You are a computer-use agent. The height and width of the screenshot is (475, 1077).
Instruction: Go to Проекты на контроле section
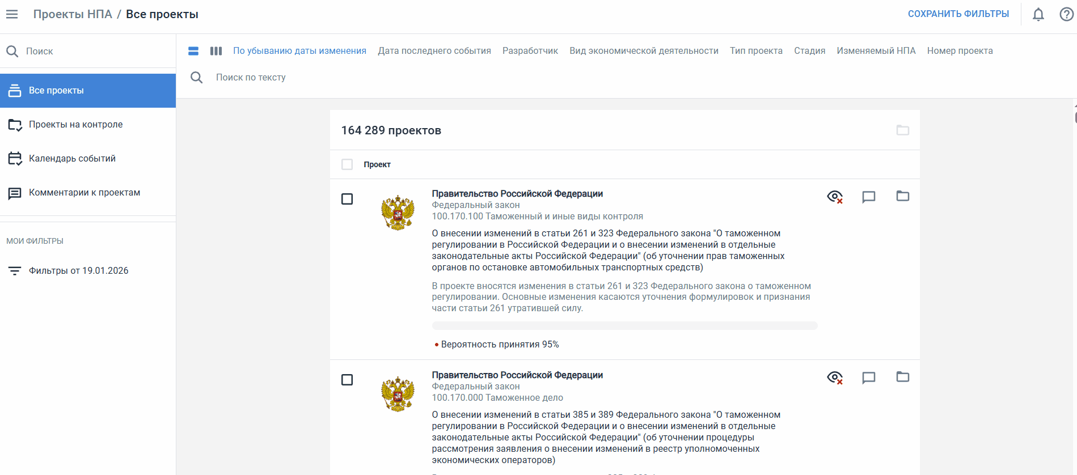pos(75,125)
